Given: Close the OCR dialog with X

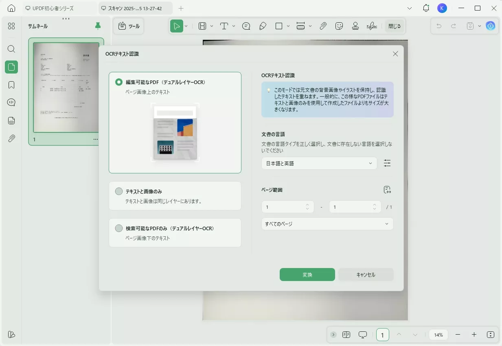Looking at the screenshot, I should click(x=395, y=54).
